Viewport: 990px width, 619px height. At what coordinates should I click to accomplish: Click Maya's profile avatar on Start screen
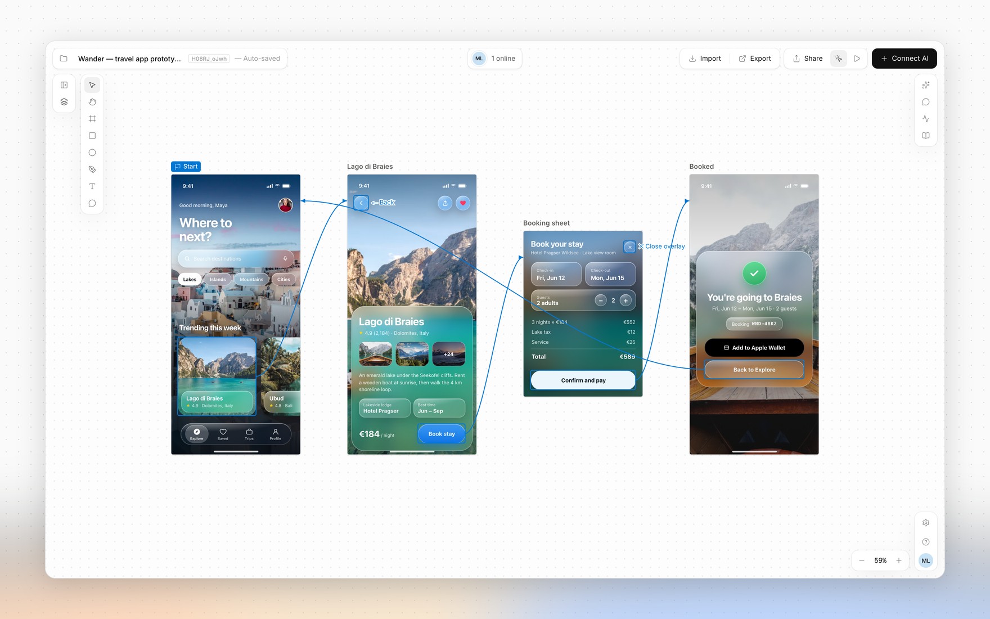click(x=286, y=205)
